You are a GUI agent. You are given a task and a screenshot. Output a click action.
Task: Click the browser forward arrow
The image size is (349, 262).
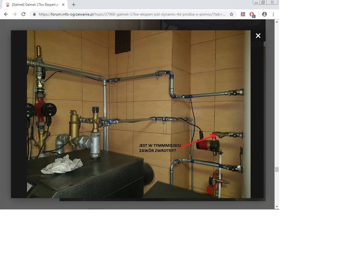[x=14, y=14]
